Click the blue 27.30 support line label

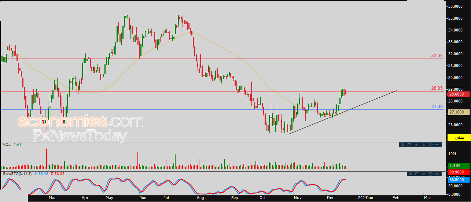(437, 106)
